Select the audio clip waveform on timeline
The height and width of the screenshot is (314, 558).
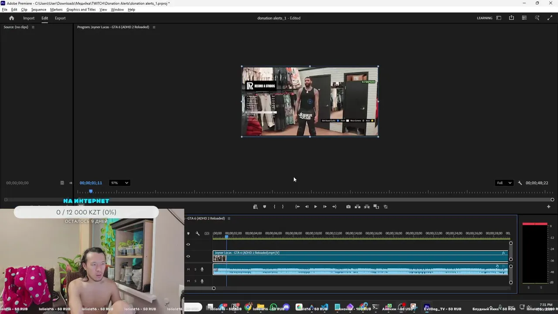click(x=361, y=270)
